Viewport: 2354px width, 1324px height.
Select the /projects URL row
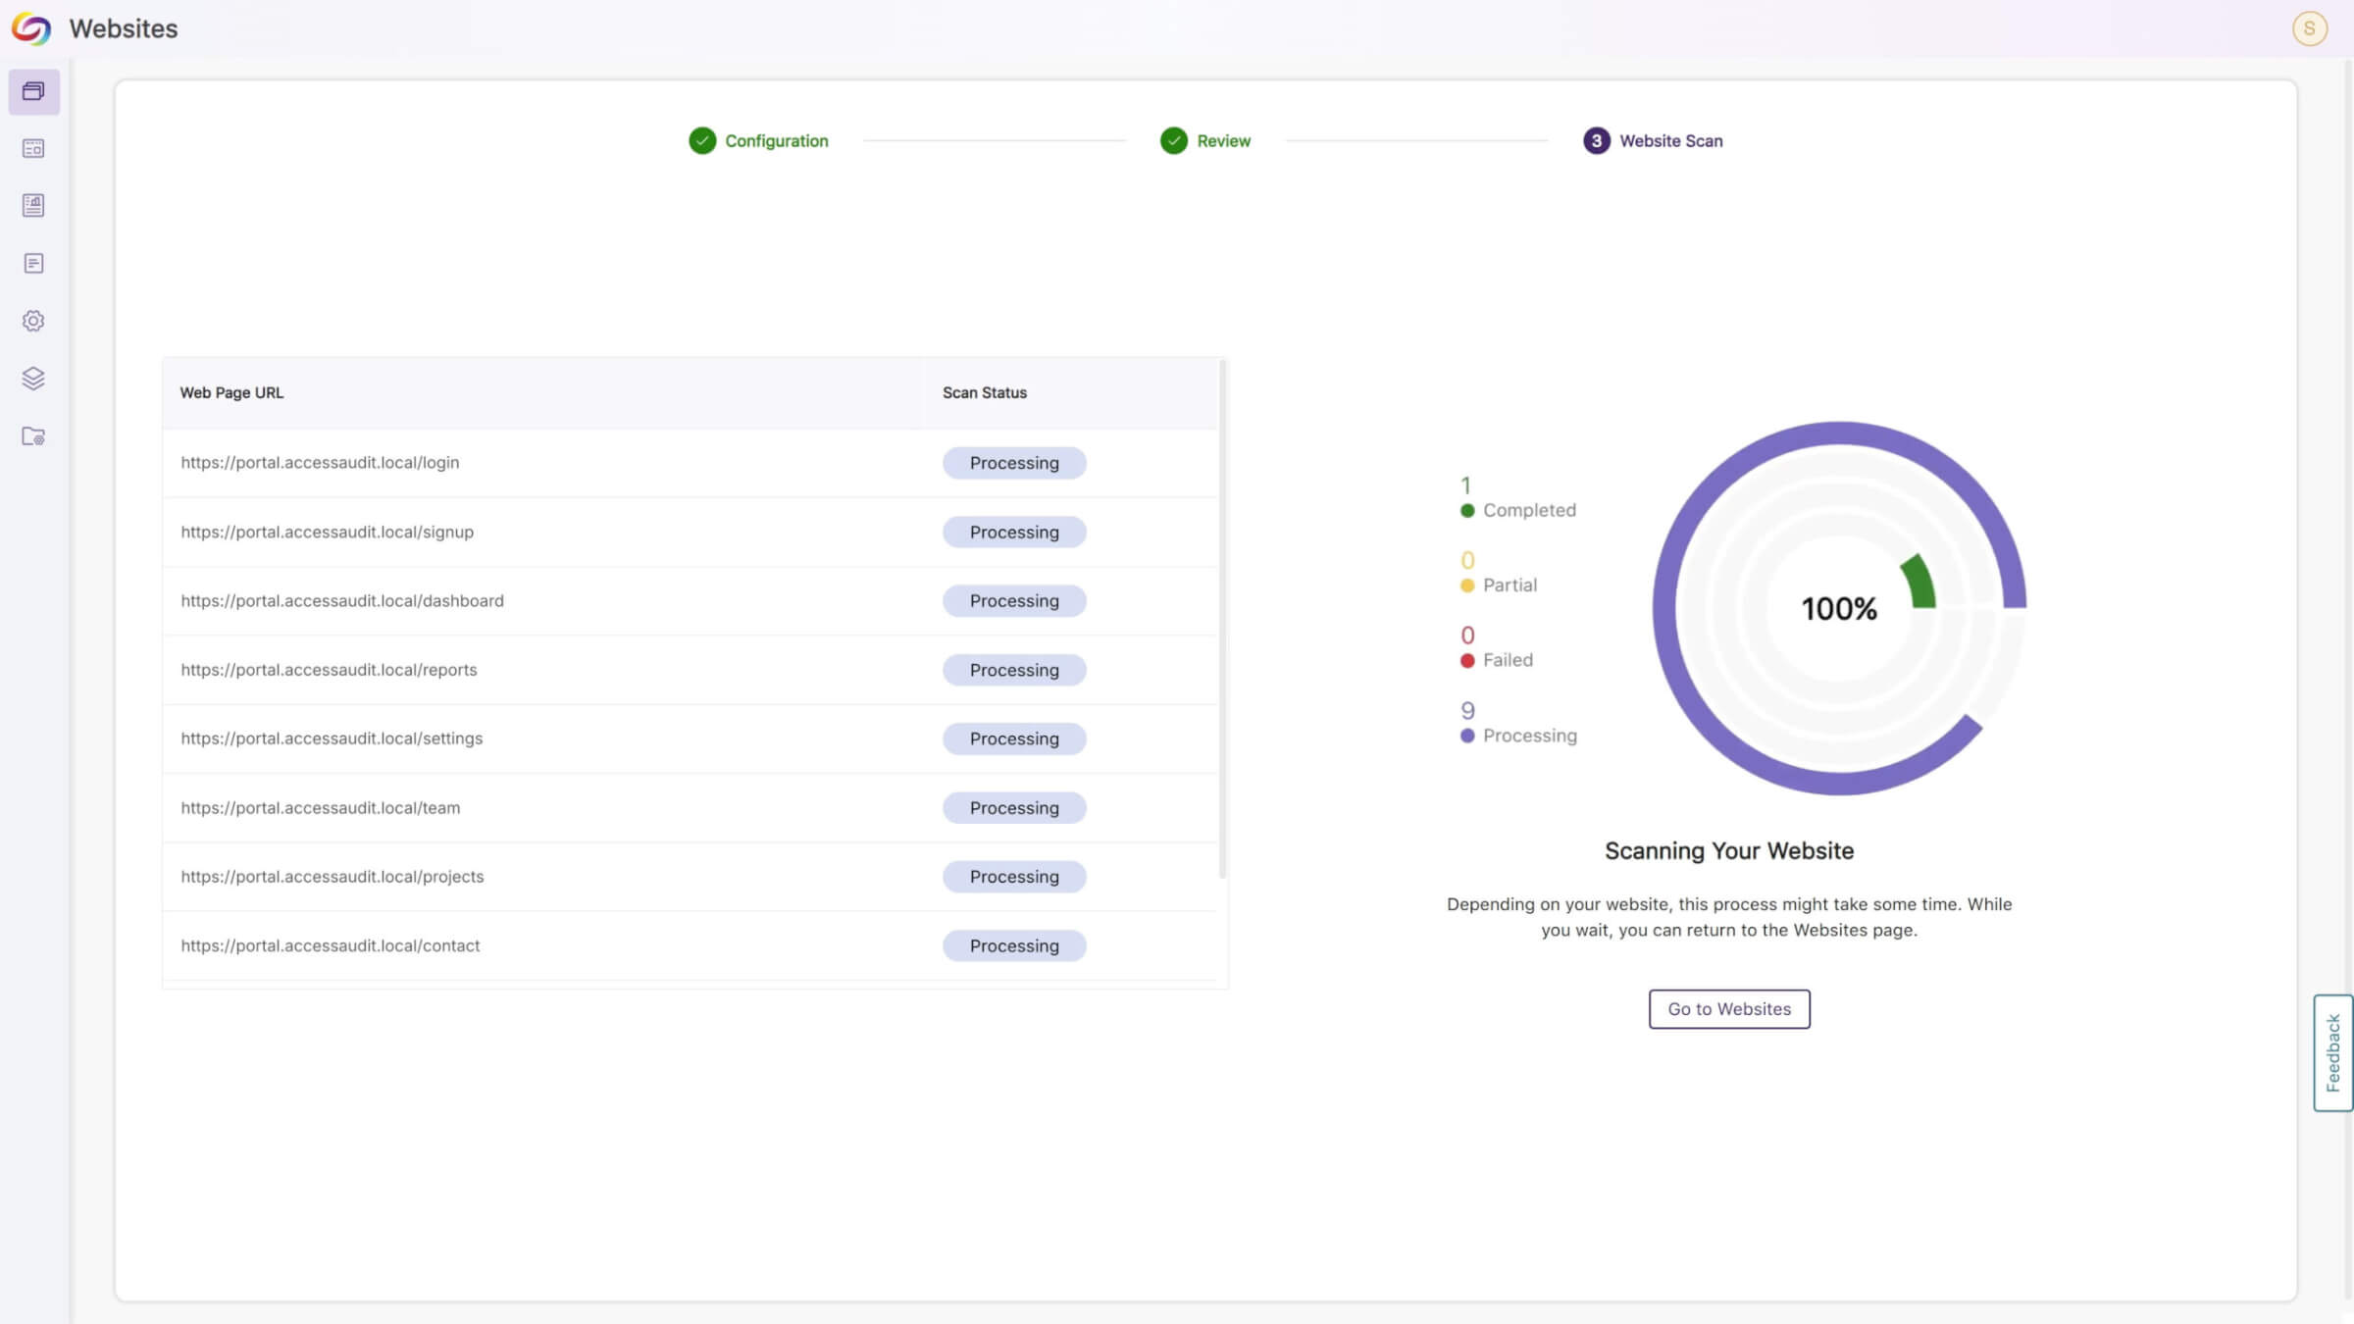pyautogui.click(x=690, y=877)
